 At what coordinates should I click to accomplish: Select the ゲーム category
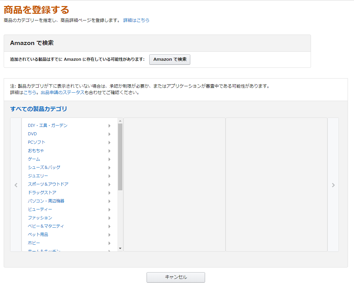tap(34, 159)
